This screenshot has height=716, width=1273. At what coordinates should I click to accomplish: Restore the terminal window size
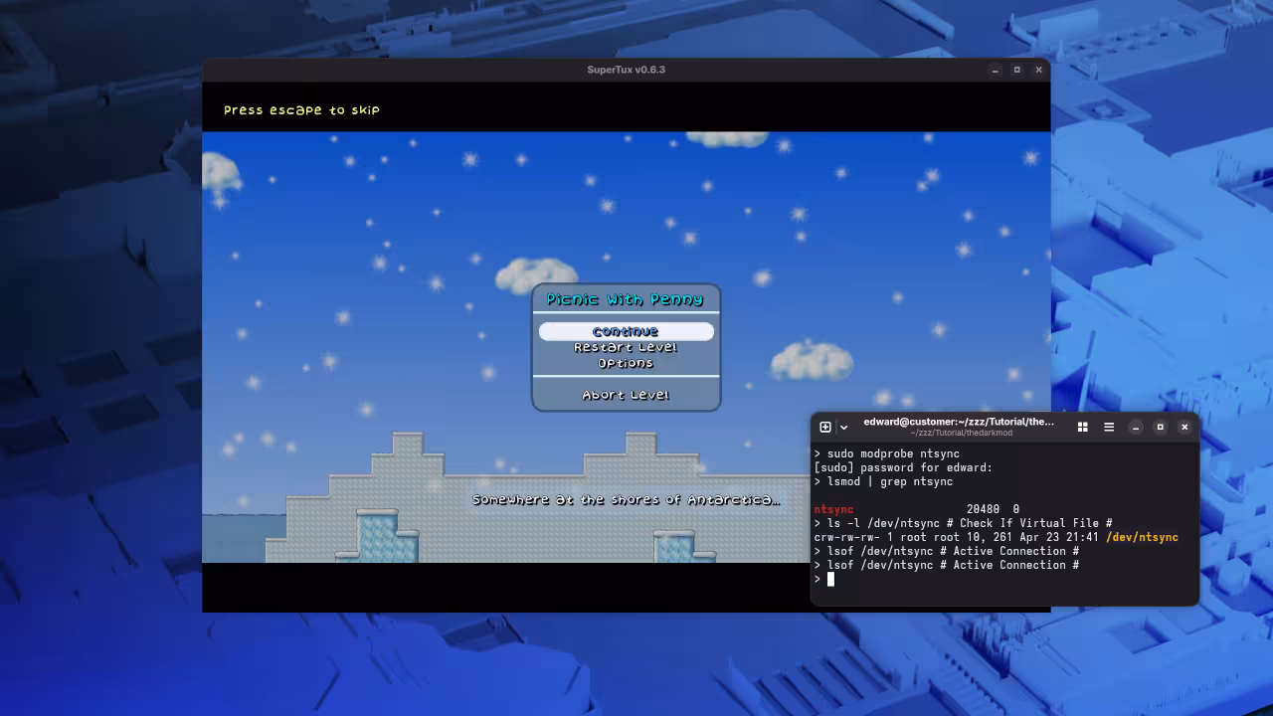click(x=1160, y=427)
